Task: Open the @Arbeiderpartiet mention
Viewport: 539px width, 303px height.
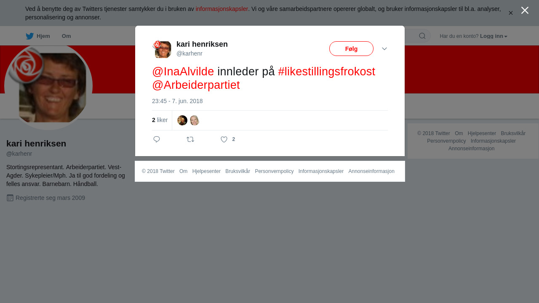Action: tap(196, 85)
